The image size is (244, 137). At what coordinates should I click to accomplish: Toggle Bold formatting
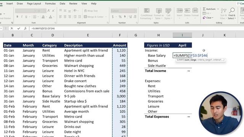17,17
